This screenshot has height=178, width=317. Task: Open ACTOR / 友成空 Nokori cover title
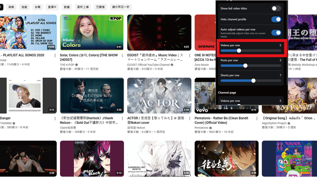pos(156,120)
